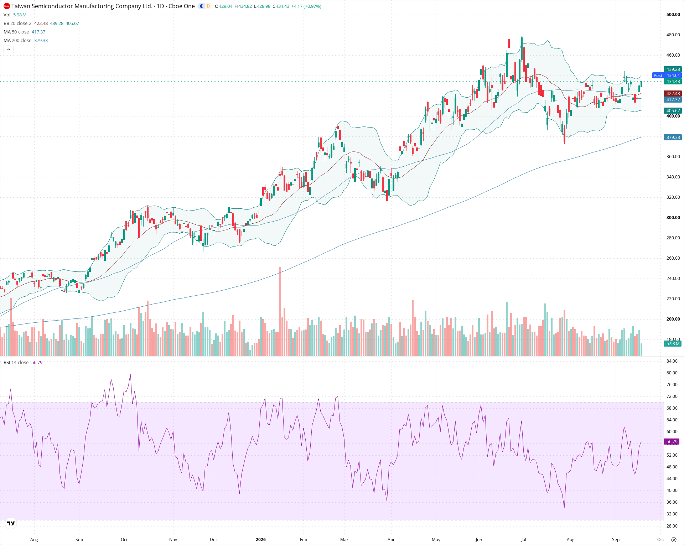Click the BB basis value 422.48 in legend
684x545 pixels.
coord(41,23)
